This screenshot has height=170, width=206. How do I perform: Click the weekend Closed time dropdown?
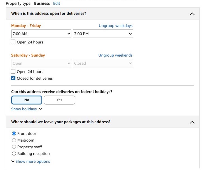pos(103,63)
